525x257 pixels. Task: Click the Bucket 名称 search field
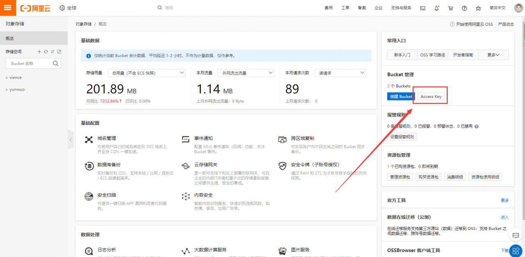pyautogui.click(x=31, y=63)
